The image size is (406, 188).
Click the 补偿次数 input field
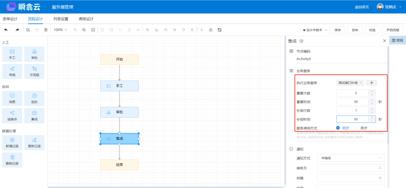tap(352, 110)
